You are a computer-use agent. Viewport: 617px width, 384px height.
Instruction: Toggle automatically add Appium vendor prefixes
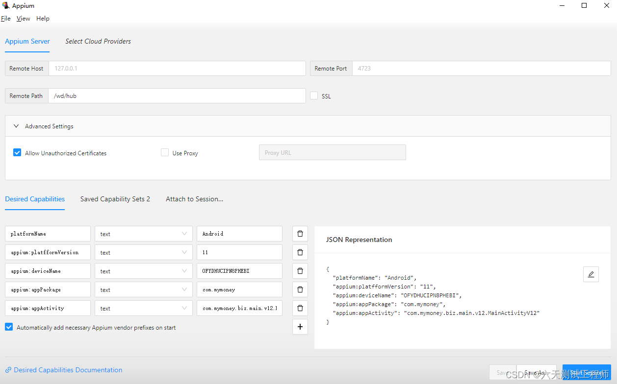(9, 327)
